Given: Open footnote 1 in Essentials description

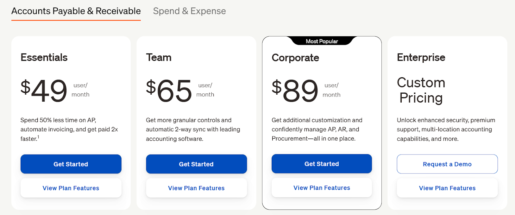Looking at the screenshot, I should point(38,137).
